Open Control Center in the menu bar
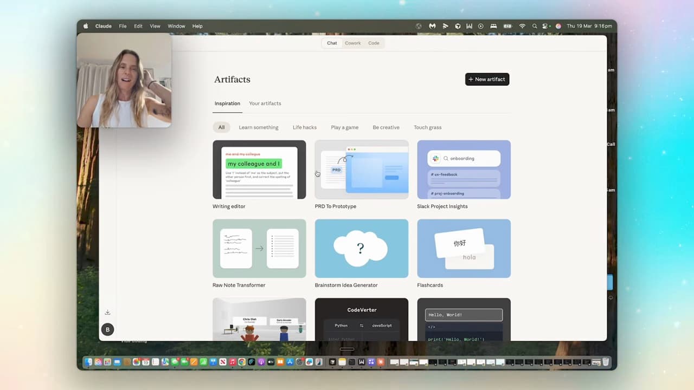Viewport: 694px width, 390px height. tap(546, 26)
